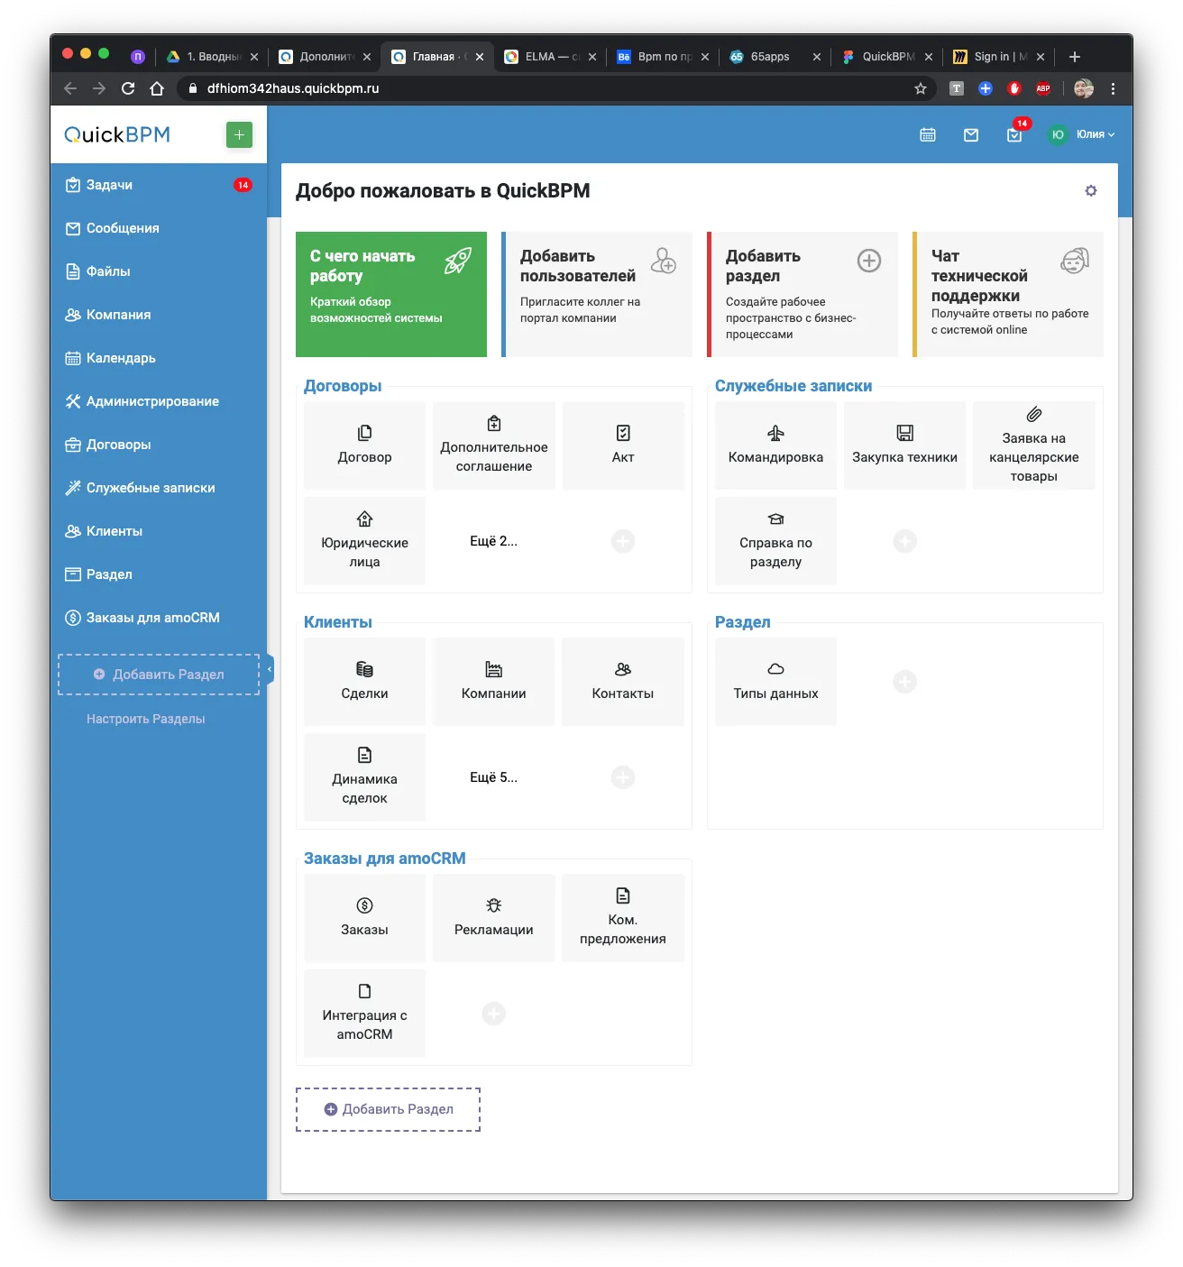Open the Рекламации tile
Screen dimensions: 1183x1267
pyautogui.click(x=494, y=918)
